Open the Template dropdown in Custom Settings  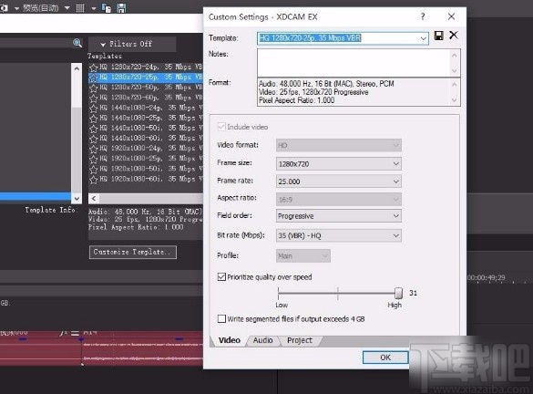(423, 38)
